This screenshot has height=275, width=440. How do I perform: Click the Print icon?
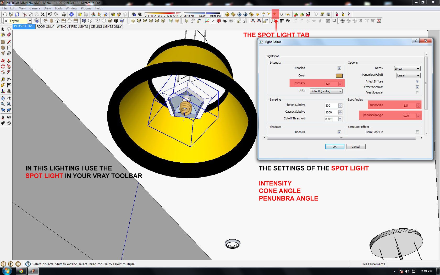pos(64,14)
